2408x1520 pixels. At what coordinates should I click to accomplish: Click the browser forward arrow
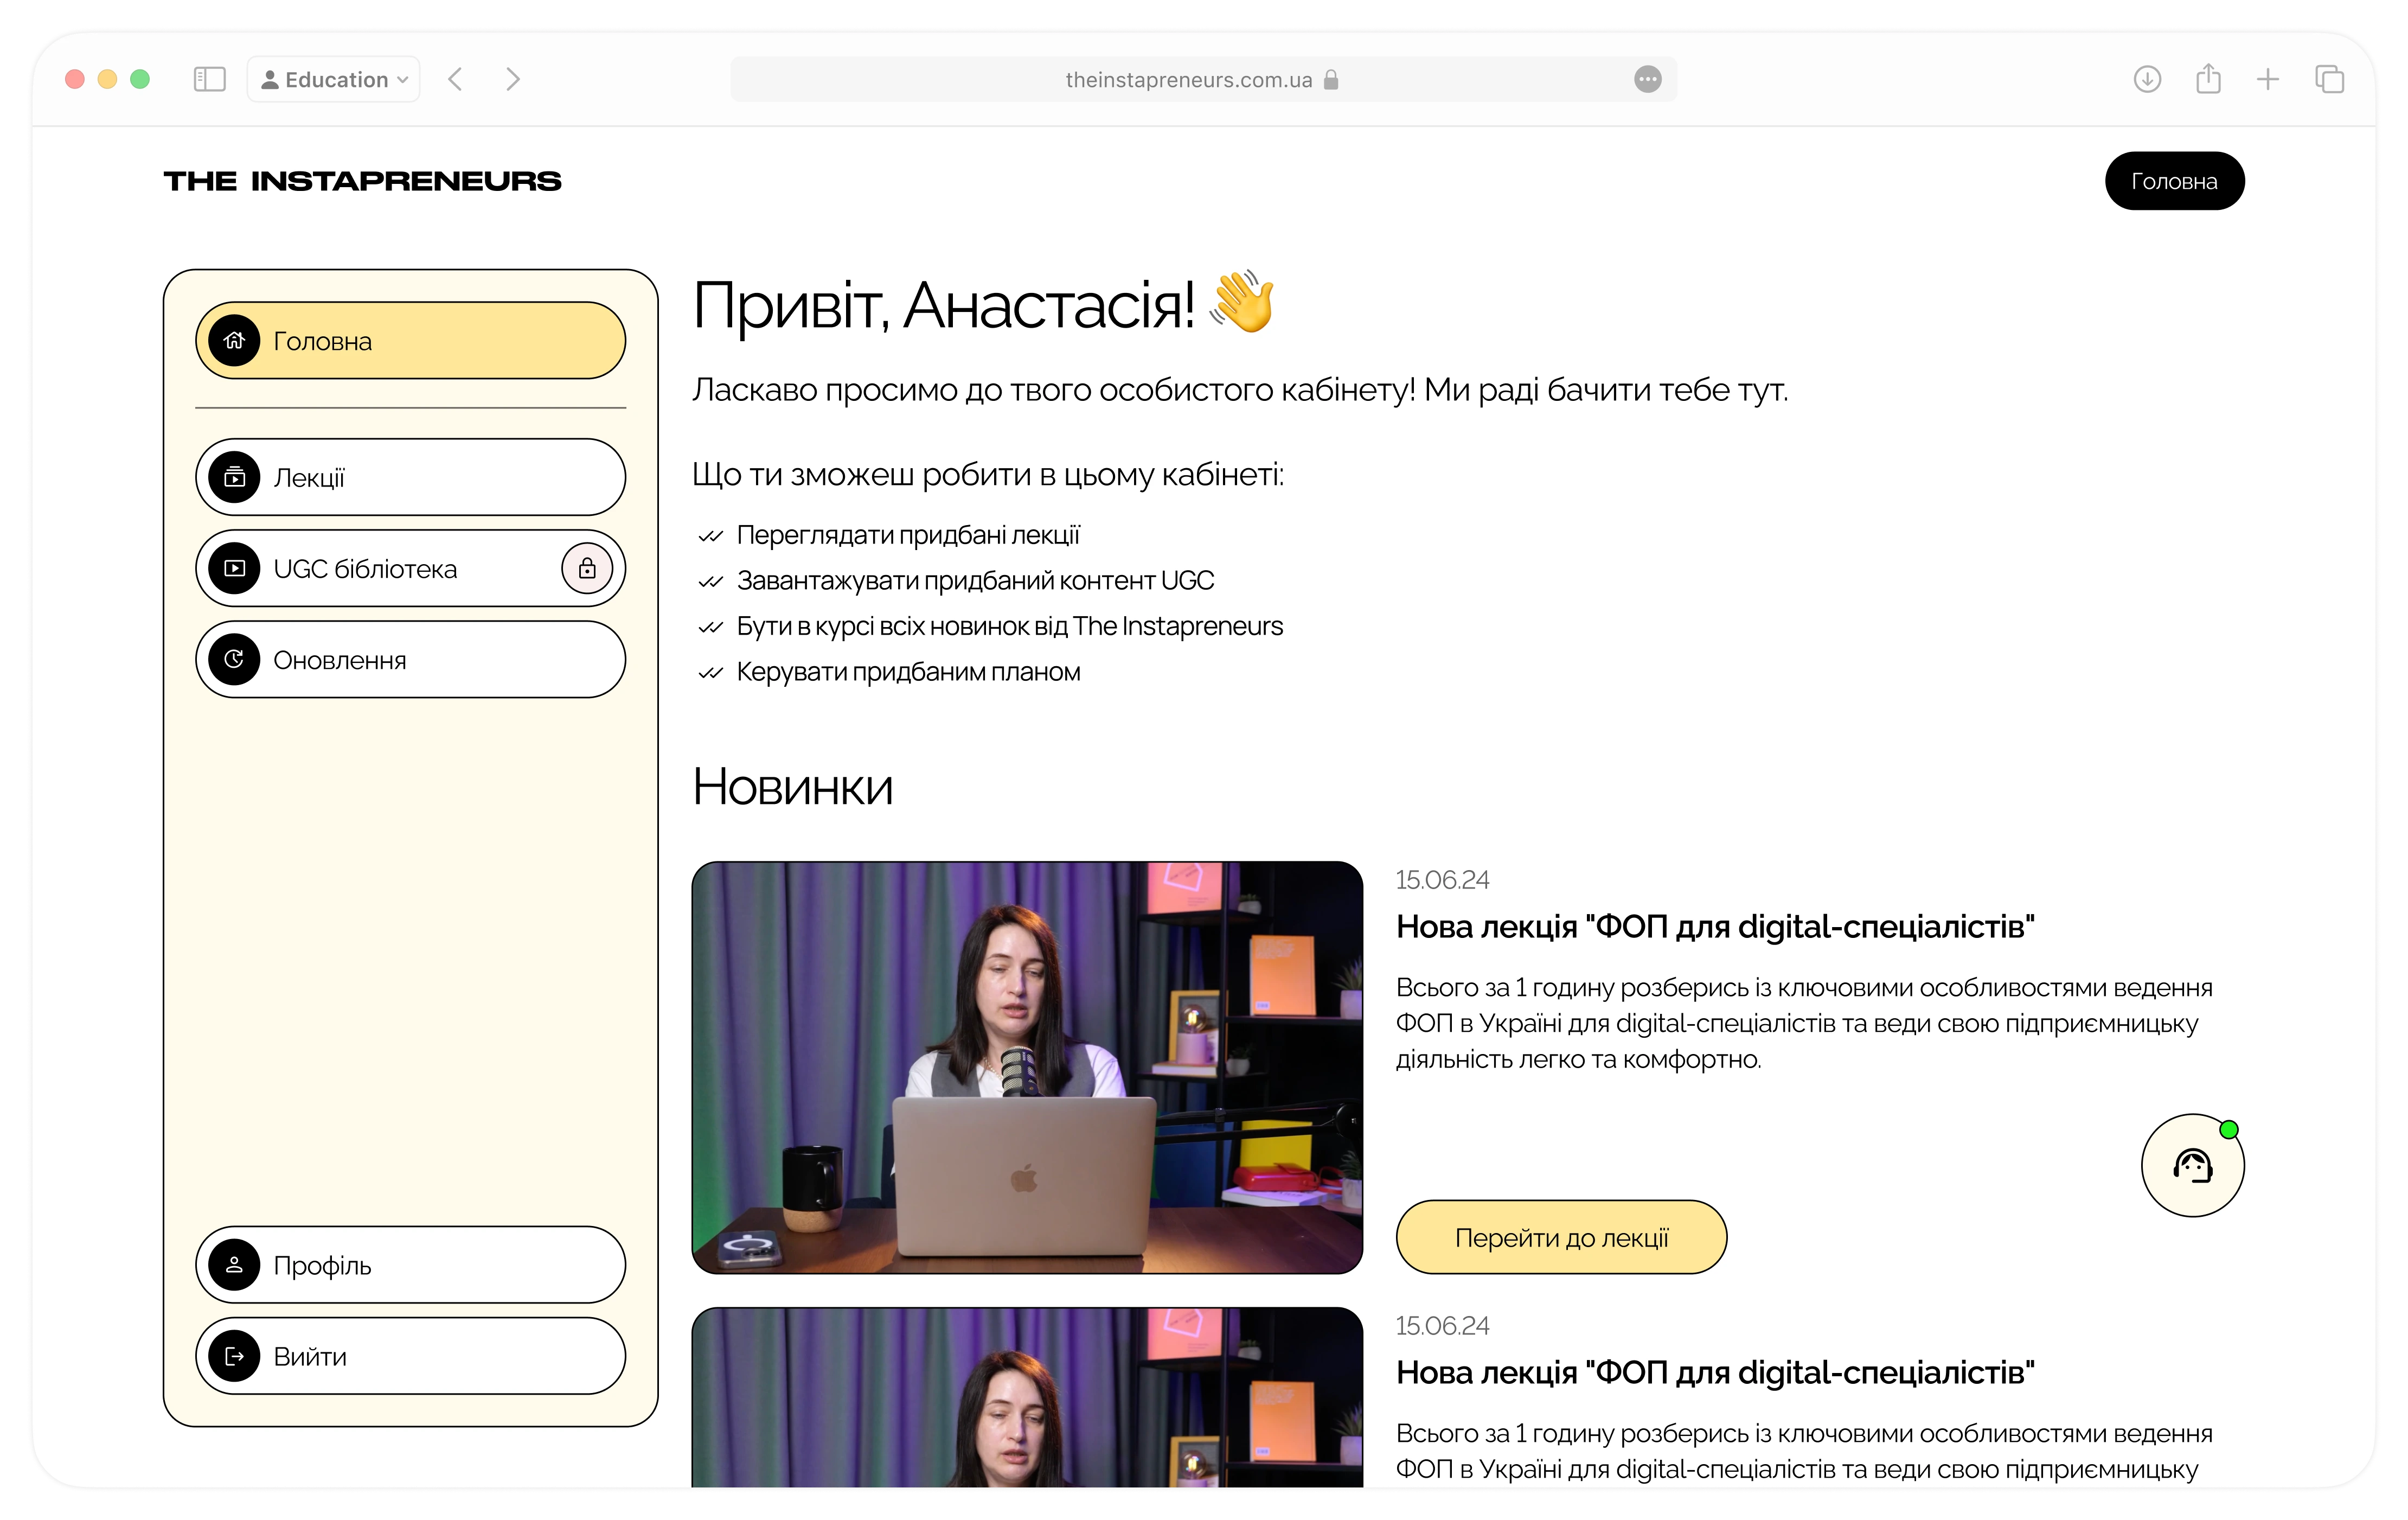click(x=513, y=79)
